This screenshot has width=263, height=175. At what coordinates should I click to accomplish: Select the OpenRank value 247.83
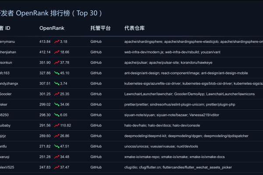click(x=45, y=167)
